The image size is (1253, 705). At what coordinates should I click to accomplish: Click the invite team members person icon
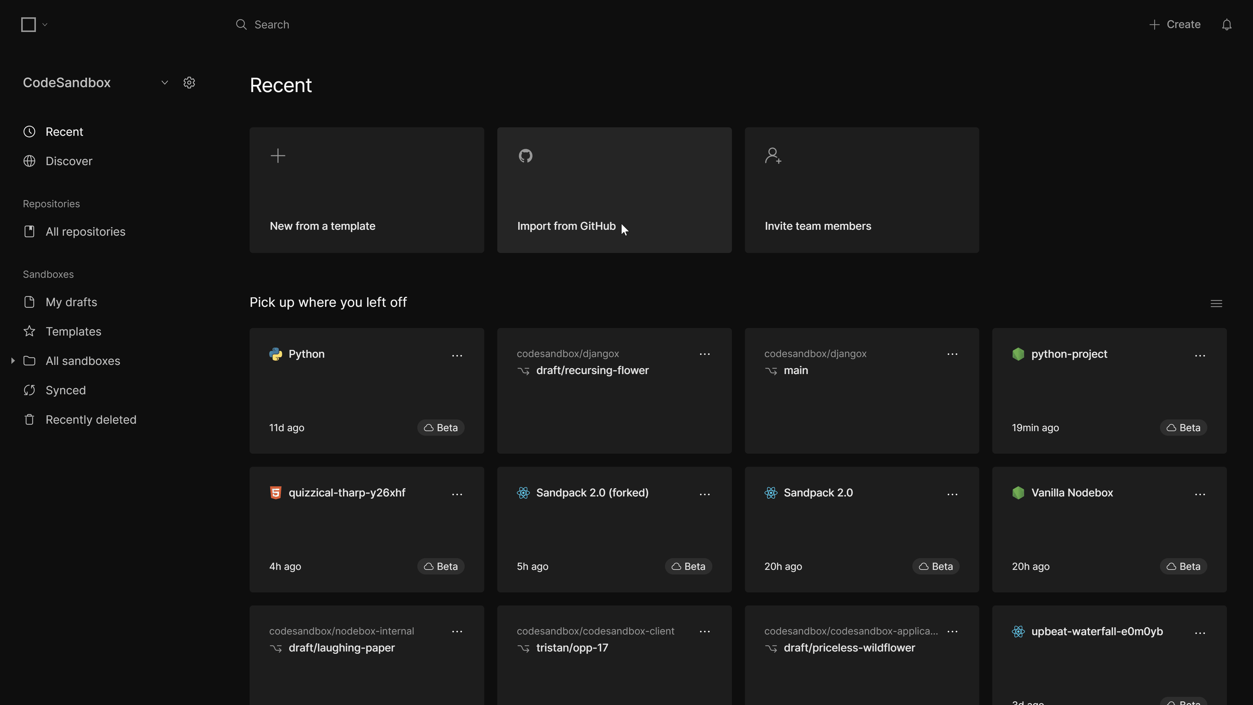pos(772,156)
